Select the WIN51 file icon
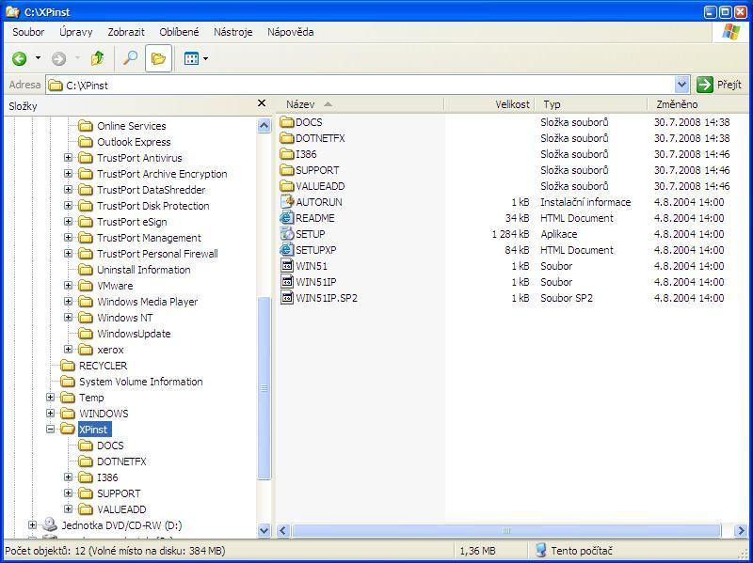This screenshot has width=753, height=563. pyautogui.click(x=287, y=266)
